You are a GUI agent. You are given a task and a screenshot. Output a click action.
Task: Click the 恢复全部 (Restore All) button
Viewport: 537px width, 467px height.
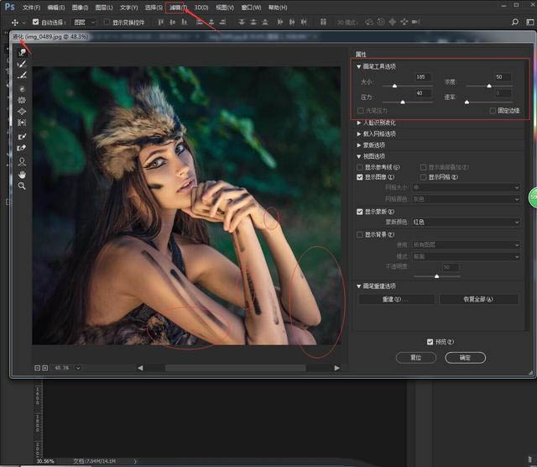point(478,299)
